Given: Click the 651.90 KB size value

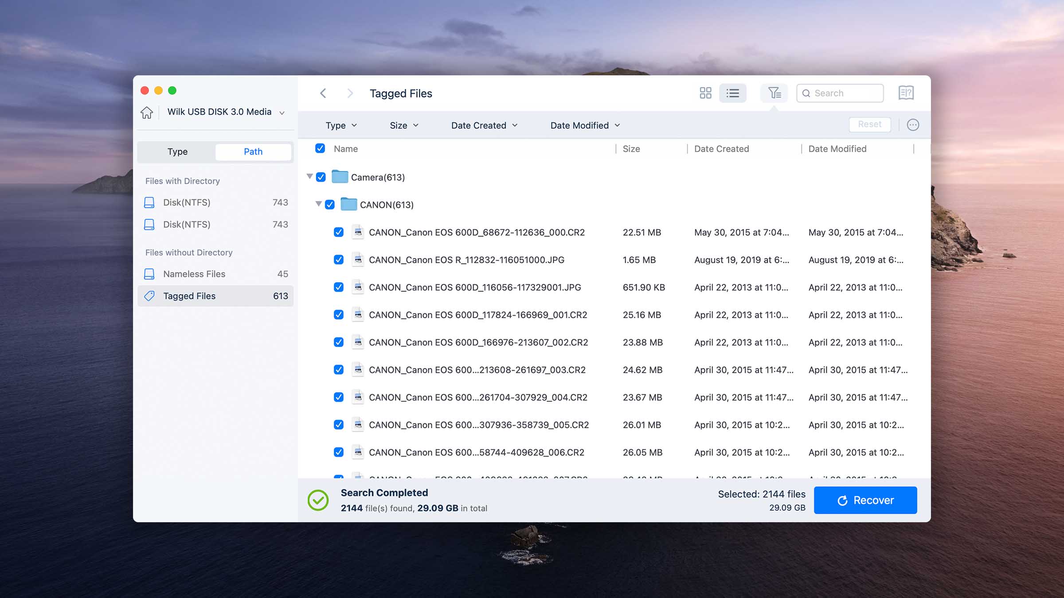Looking at the screenshot, I should coord(644,287).
